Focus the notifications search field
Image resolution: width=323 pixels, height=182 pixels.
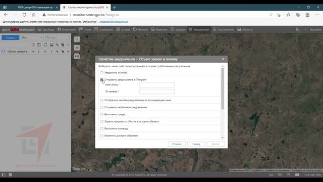58,37
